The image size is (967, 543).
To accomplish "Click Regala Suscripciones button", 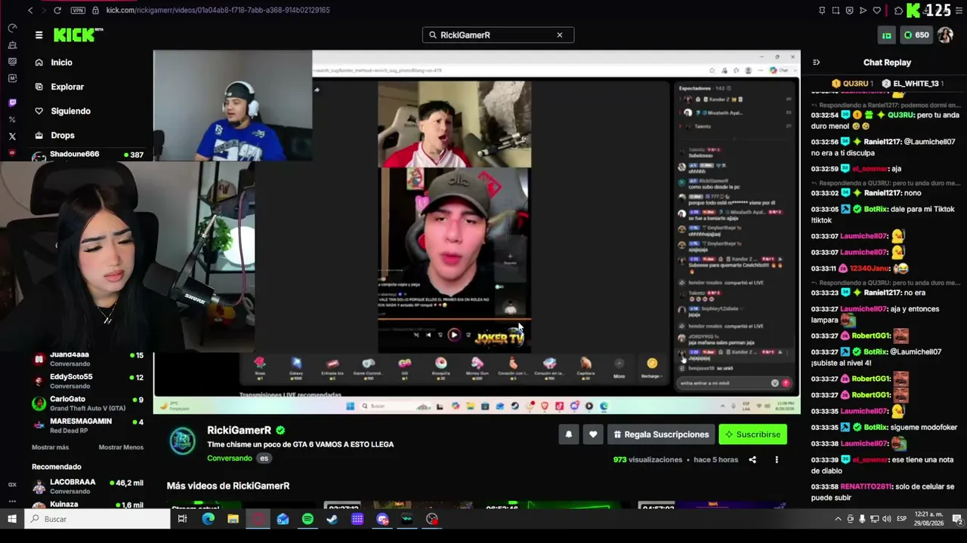I will 661,434.
